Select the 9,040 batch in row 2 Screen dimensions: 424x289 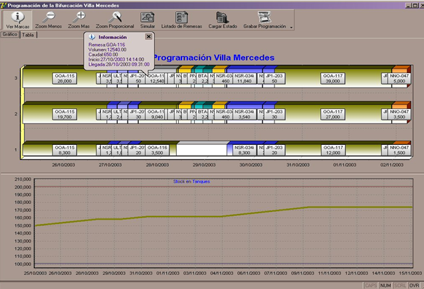coord(156,114)
